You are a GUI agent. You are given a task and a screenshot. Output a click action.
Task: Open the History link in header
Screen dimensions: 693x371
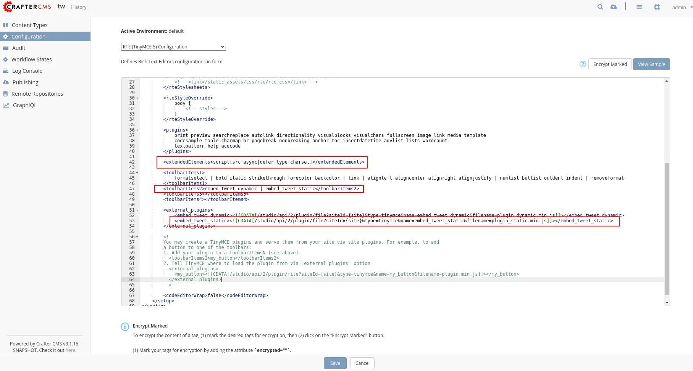tap(79, 7)
